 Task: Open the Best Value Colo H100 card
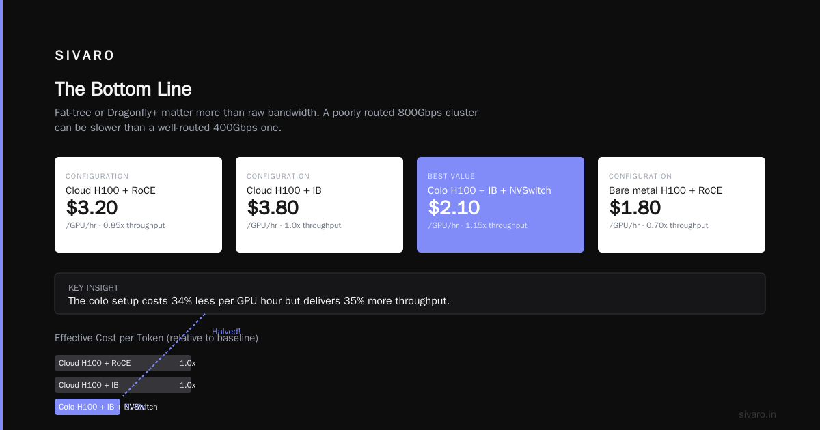coord(500,205)
